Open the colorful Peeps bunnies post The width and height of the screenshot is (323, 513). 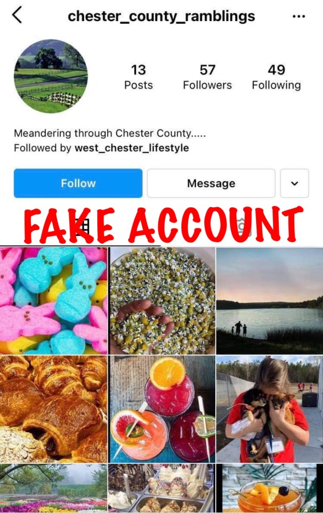[54, 301]
